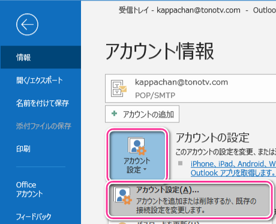Choose アカウント設定(A)... menu entry
Viewport: 276px width, 224px height.
[x=190, y=199]
